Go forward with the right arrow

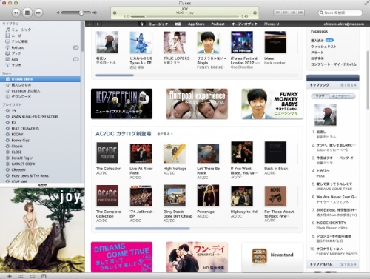98,24
